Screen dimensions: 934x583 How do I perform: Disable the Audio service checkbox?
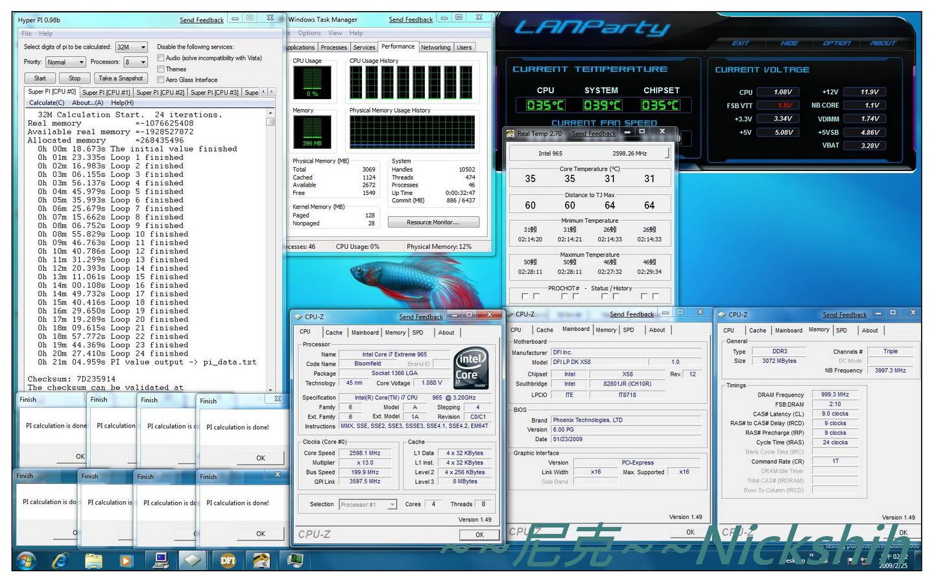[x=160, y=58]
